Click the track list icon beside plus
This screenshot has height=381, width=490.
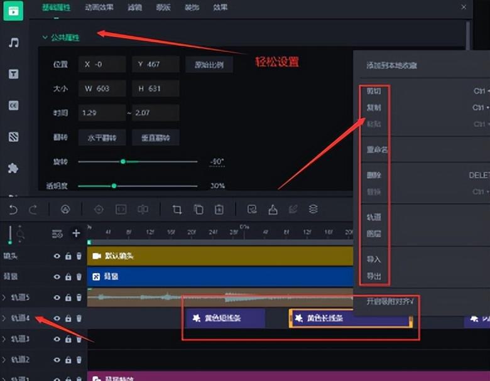[x=57, y=233]
